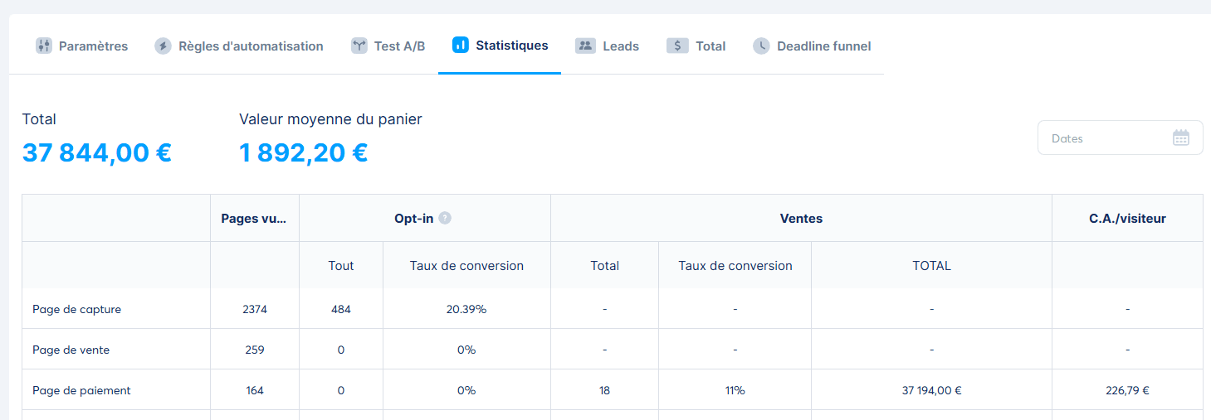This screenshot has height=420, width=1211.
Task: Click the Pages vues column header
Action: (x=254, y=219)
